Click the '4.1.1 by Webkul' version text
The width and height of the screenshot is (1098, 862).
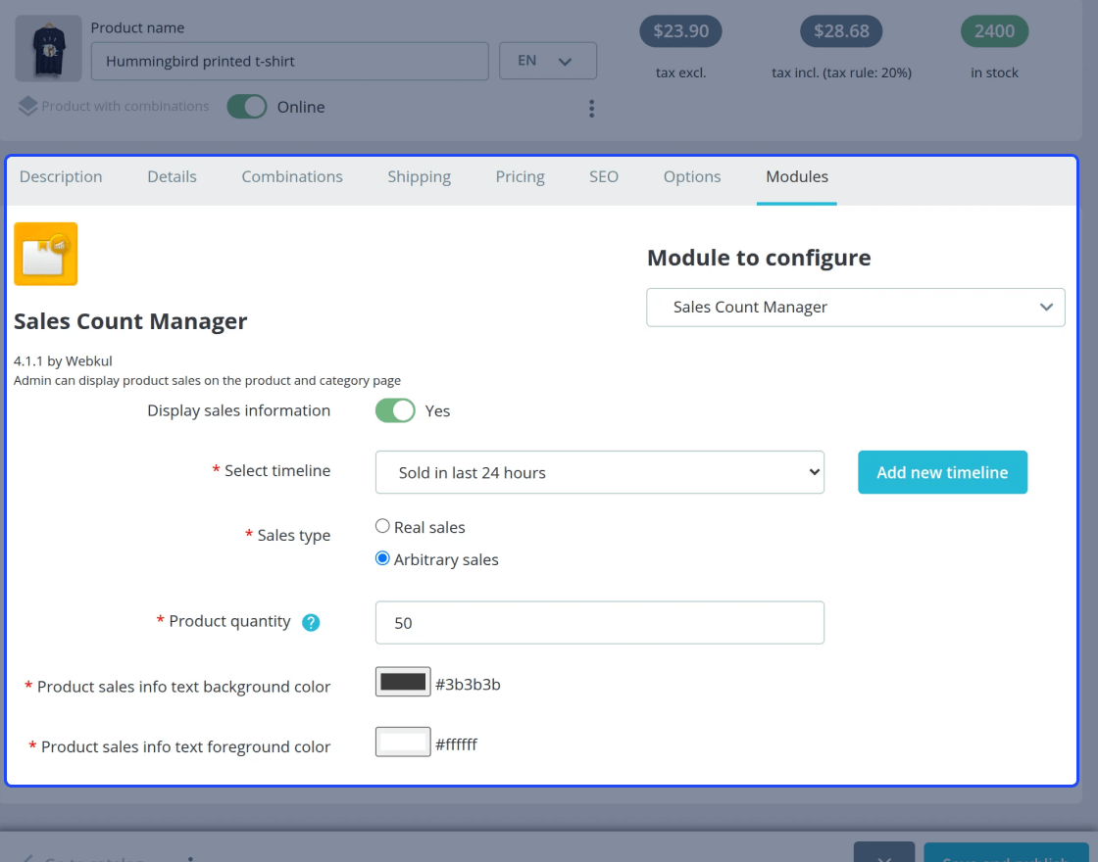pyautogui.click(x=63, y=361)
